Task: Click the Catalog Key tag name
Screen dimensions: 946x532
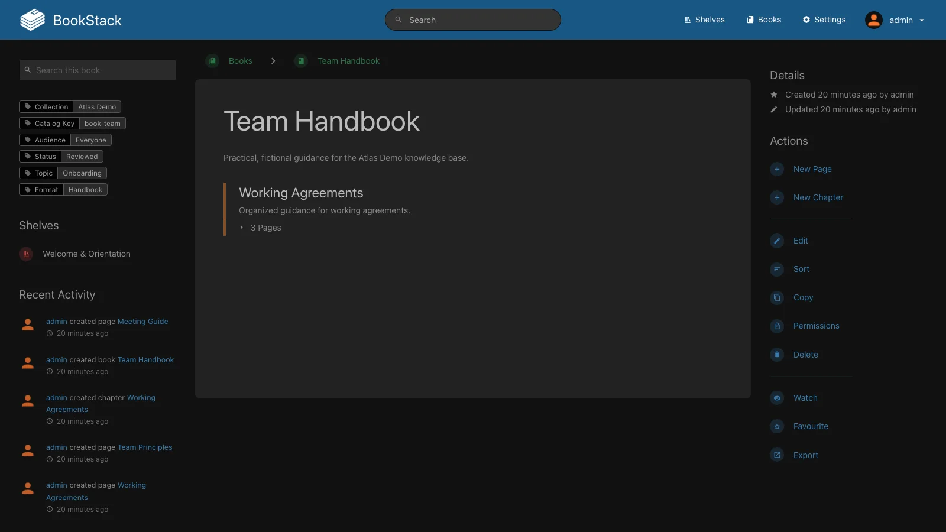Action: tap(49, 124)
